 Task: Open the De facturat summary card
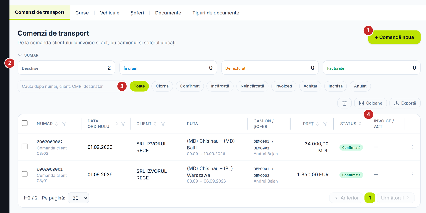[270, 68]
